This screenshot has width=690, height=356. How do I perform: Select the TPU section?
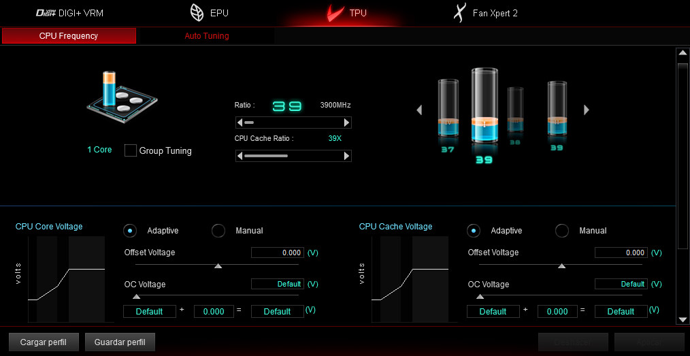tap(347, 13)
